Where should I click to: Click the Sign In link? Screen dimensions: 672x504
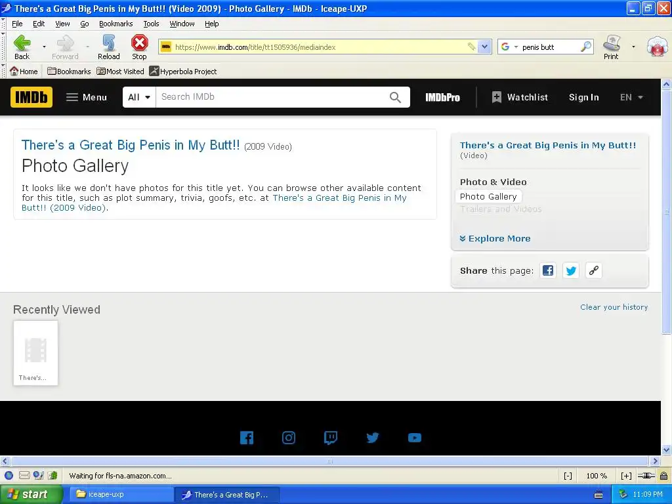coord(583,97)
